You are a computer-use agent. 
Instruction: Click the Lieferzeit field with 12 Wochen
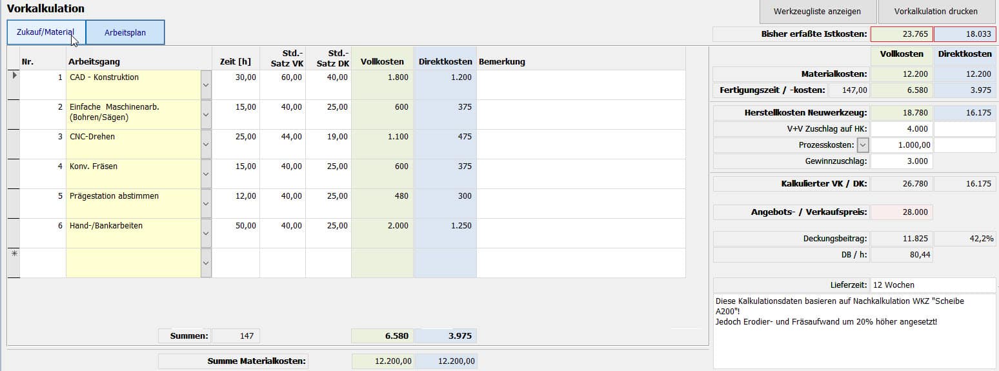click(933, 285)
